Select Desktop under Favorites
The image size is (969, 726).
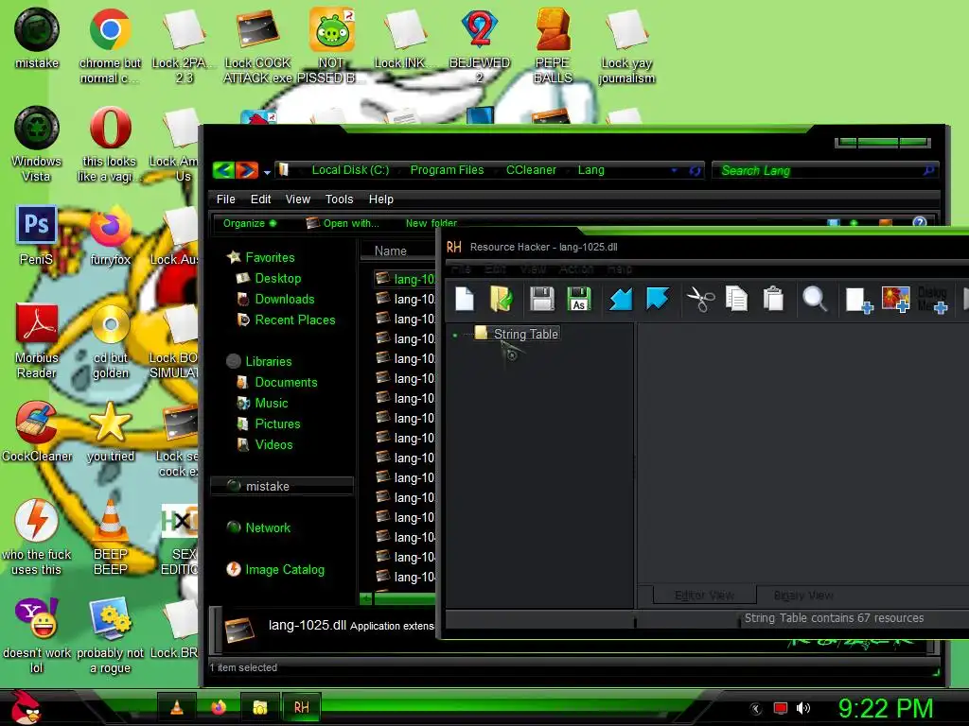pyautogui.click(x=277, y=279)
